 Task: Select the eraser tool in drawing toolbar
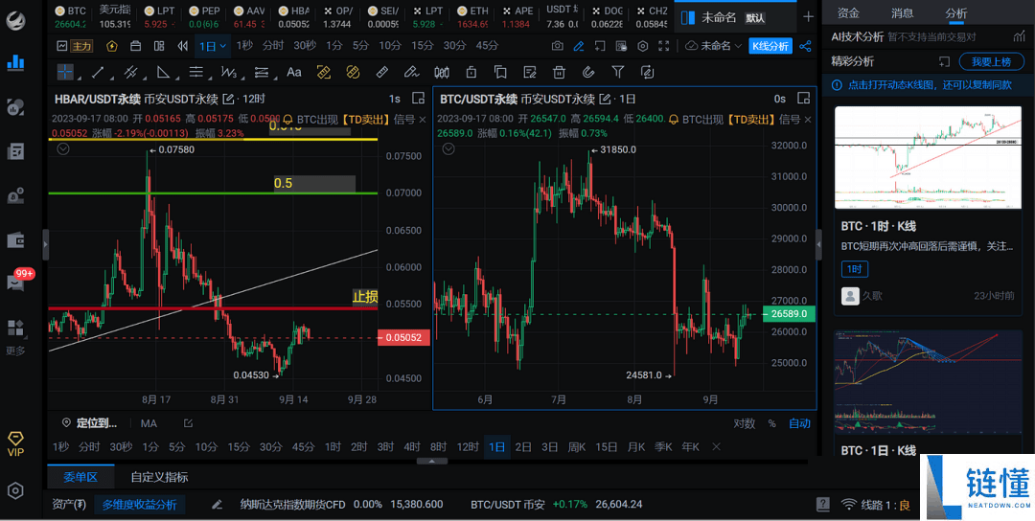(x=411, y=72)
